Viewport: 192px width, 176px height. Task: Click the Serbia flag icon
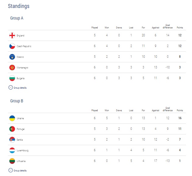[x=12, y=140]
